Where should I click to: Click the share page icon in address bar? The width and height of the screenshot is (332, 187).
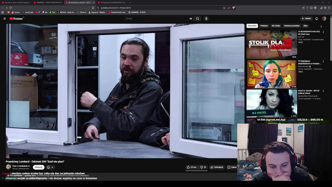[x=229, y=8]
